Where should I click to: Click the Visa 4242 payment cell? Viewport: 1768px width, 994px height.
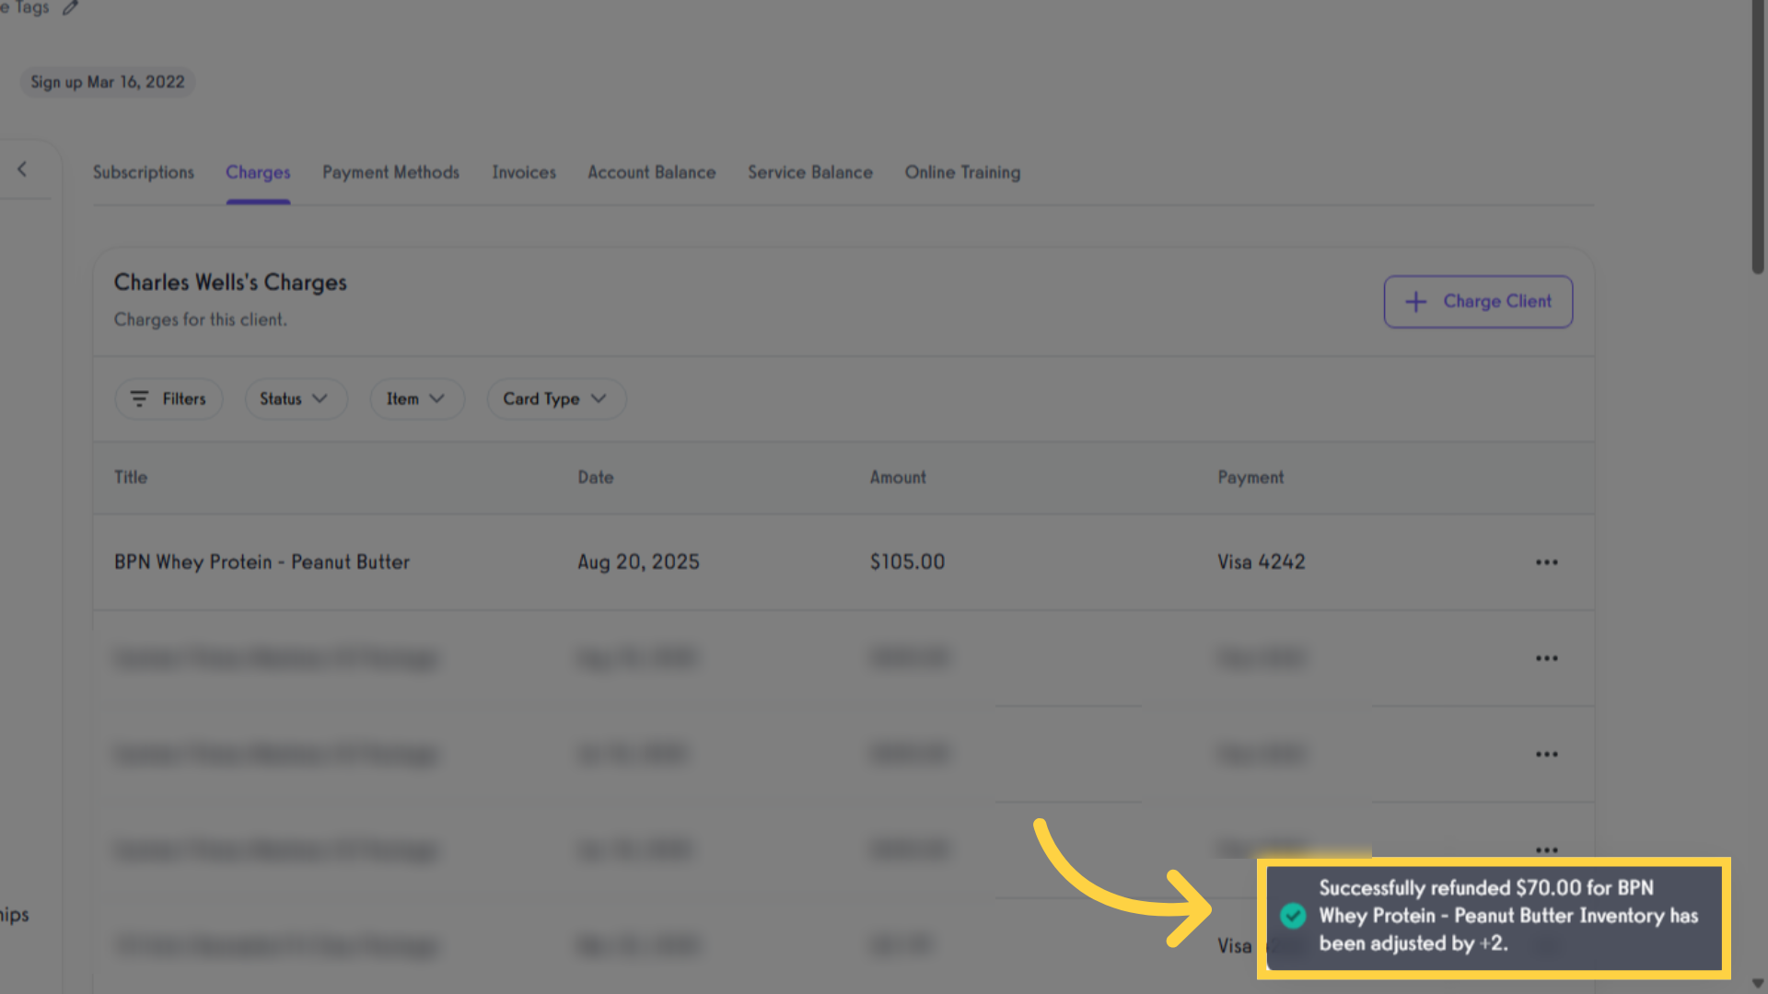[x=1262, y=562]
